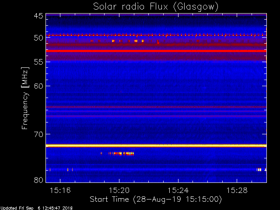Screen dimensions: 280x210
Task: Click the 80 frequency tick label
Action: pos(38,180)
